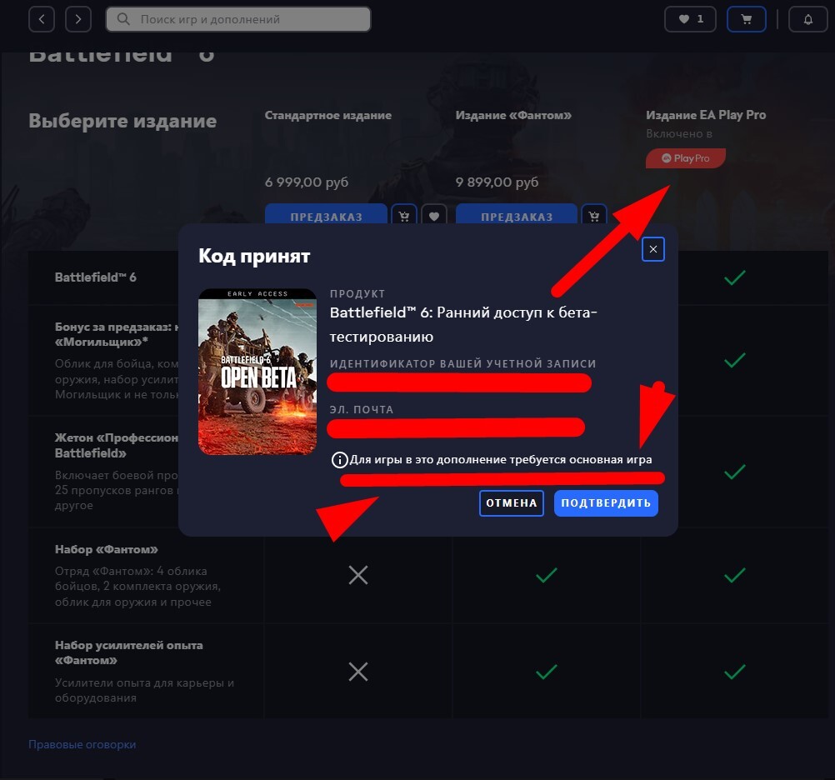Click Phantom edition checkmark in Набор «Фантом» row
The height and width of the screenshot is (780, 835).
547,575
